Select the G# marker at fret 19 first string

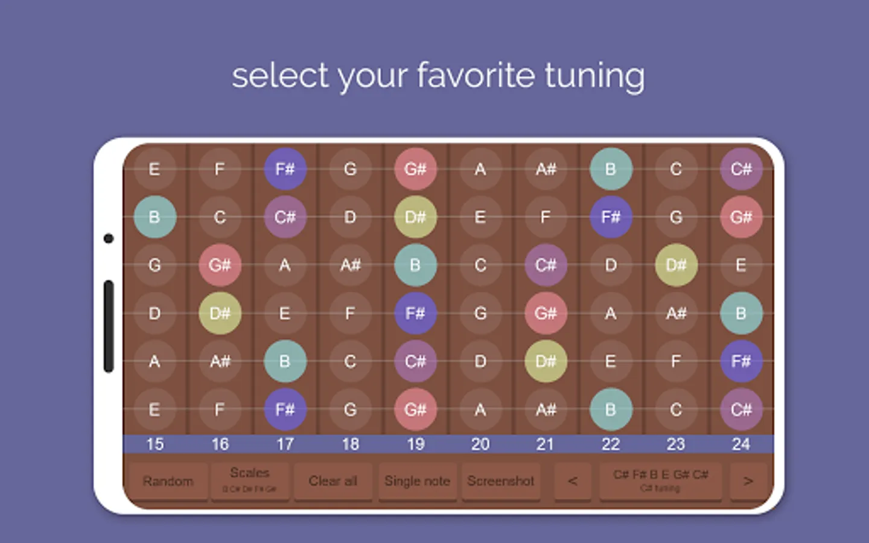coord(415,169)
